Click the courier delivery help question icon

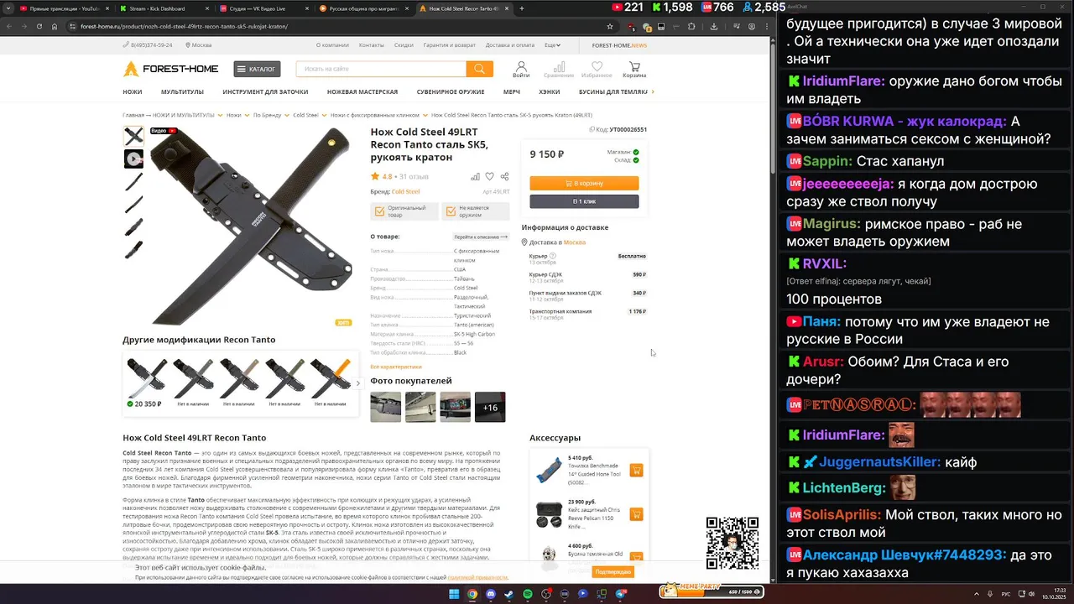(x=552, y=256)
